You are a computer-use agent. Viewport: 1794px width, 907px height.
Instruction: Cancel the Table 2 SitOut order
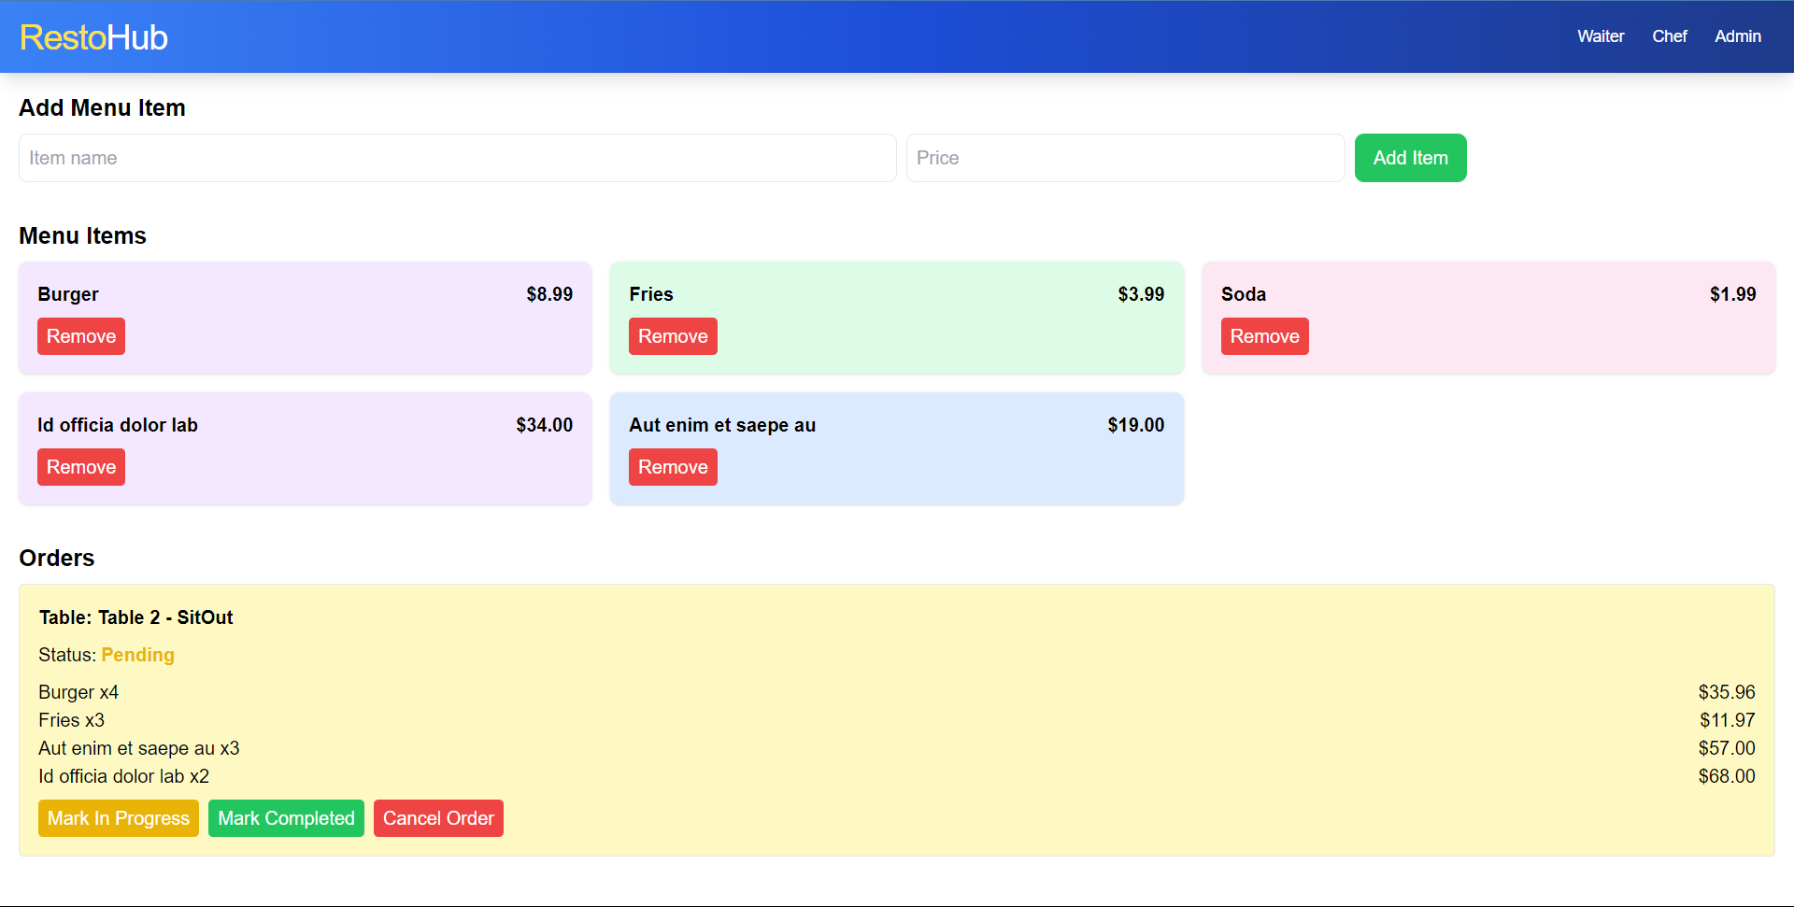click(438, 818)
